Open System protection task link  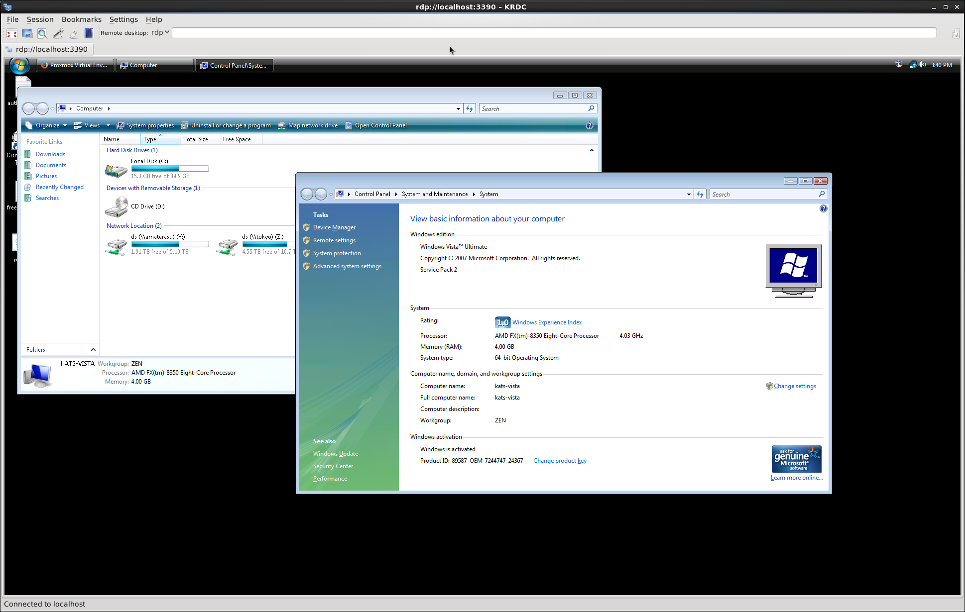point(337,253)
